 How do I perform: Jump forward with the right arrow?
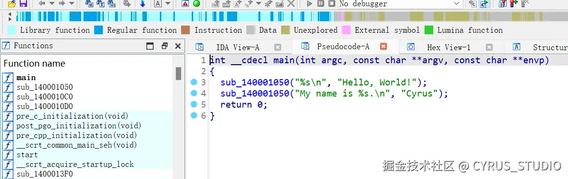point(62,3)
